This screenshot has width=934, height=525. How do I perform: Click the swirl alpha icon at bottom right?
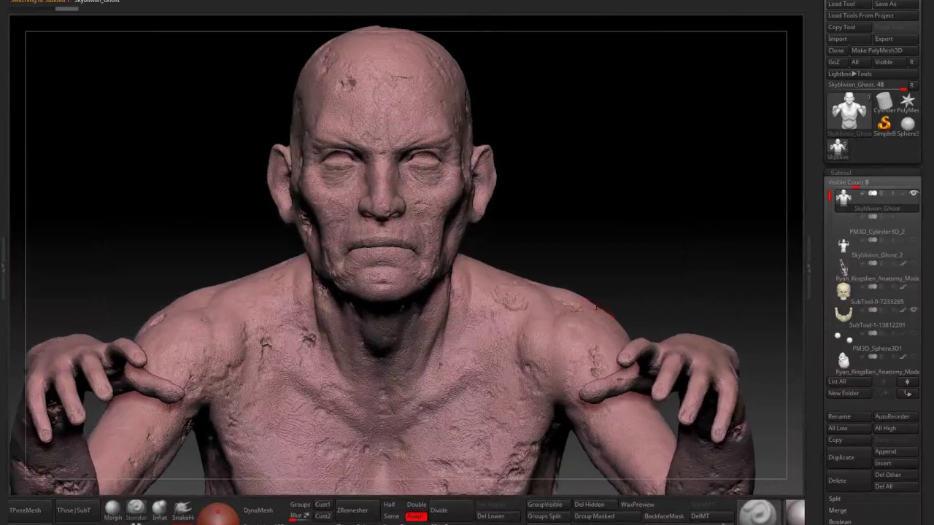point(758,511)
